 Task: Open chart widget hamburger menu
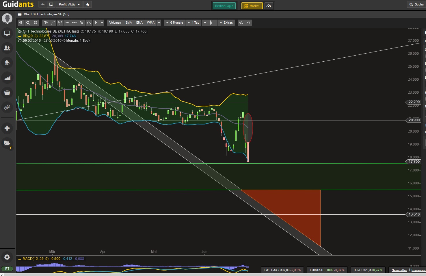click(20, 14)
